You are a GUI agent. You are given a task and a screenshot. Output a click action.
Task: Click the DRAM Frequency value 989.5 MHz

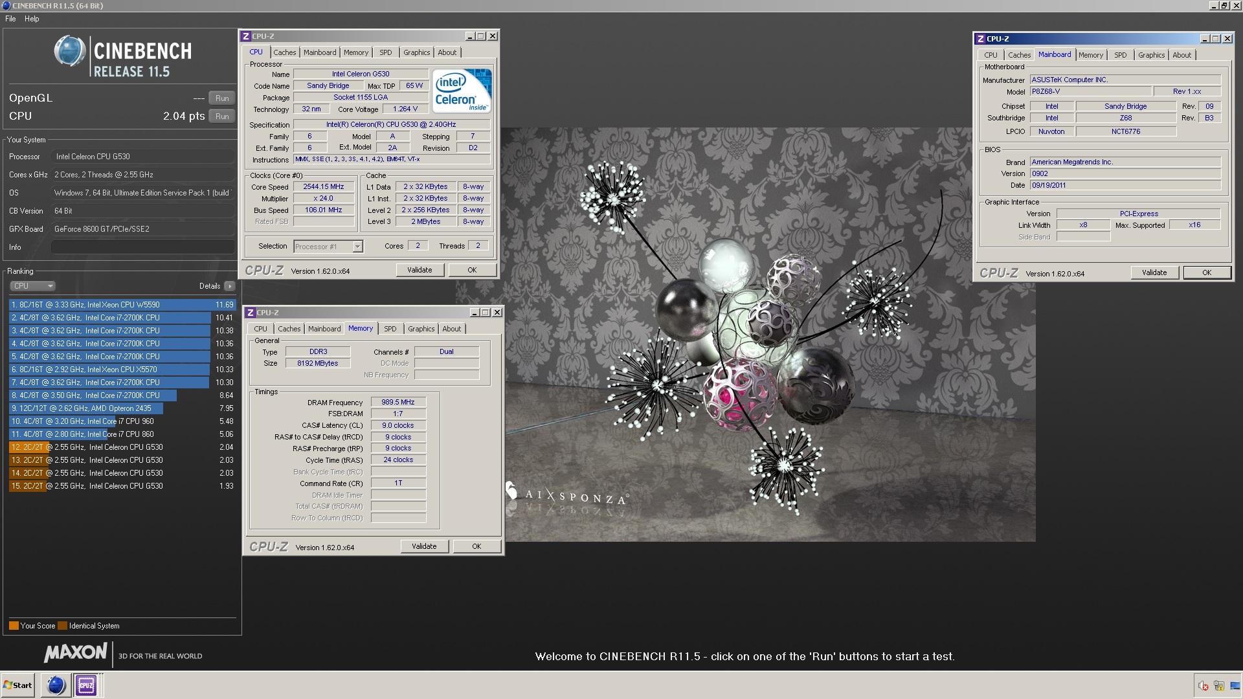click(398, 402)
